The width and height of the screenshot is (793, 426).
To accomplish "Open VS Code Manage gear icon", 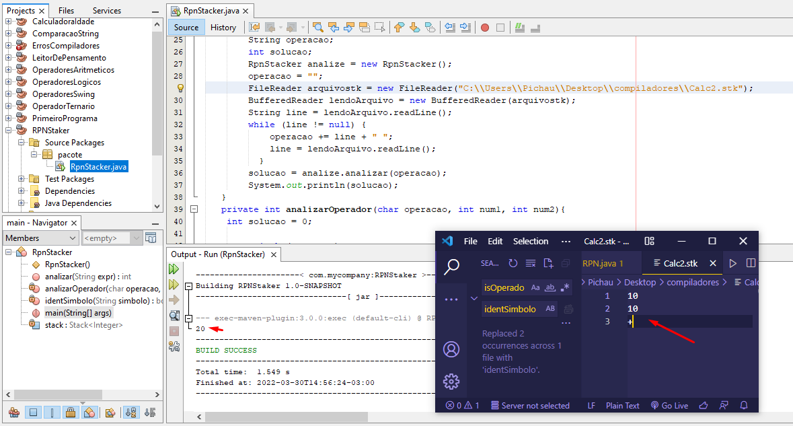I will pyautogui.click(x=451, y=382).
